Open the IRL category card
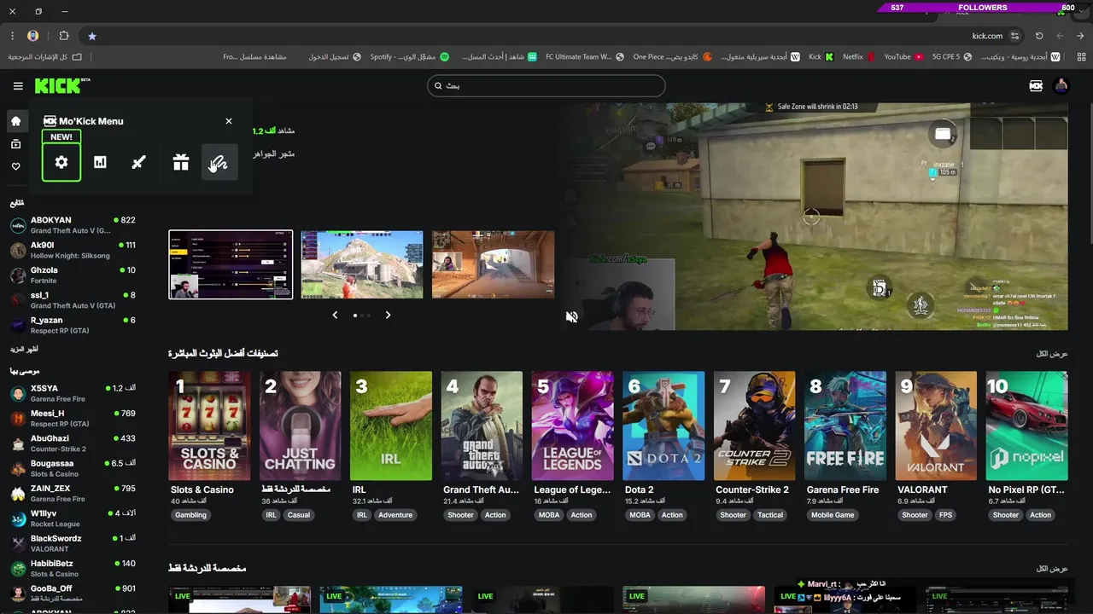This screenshot has height=614, width=1093. click(x=391, y=426)
